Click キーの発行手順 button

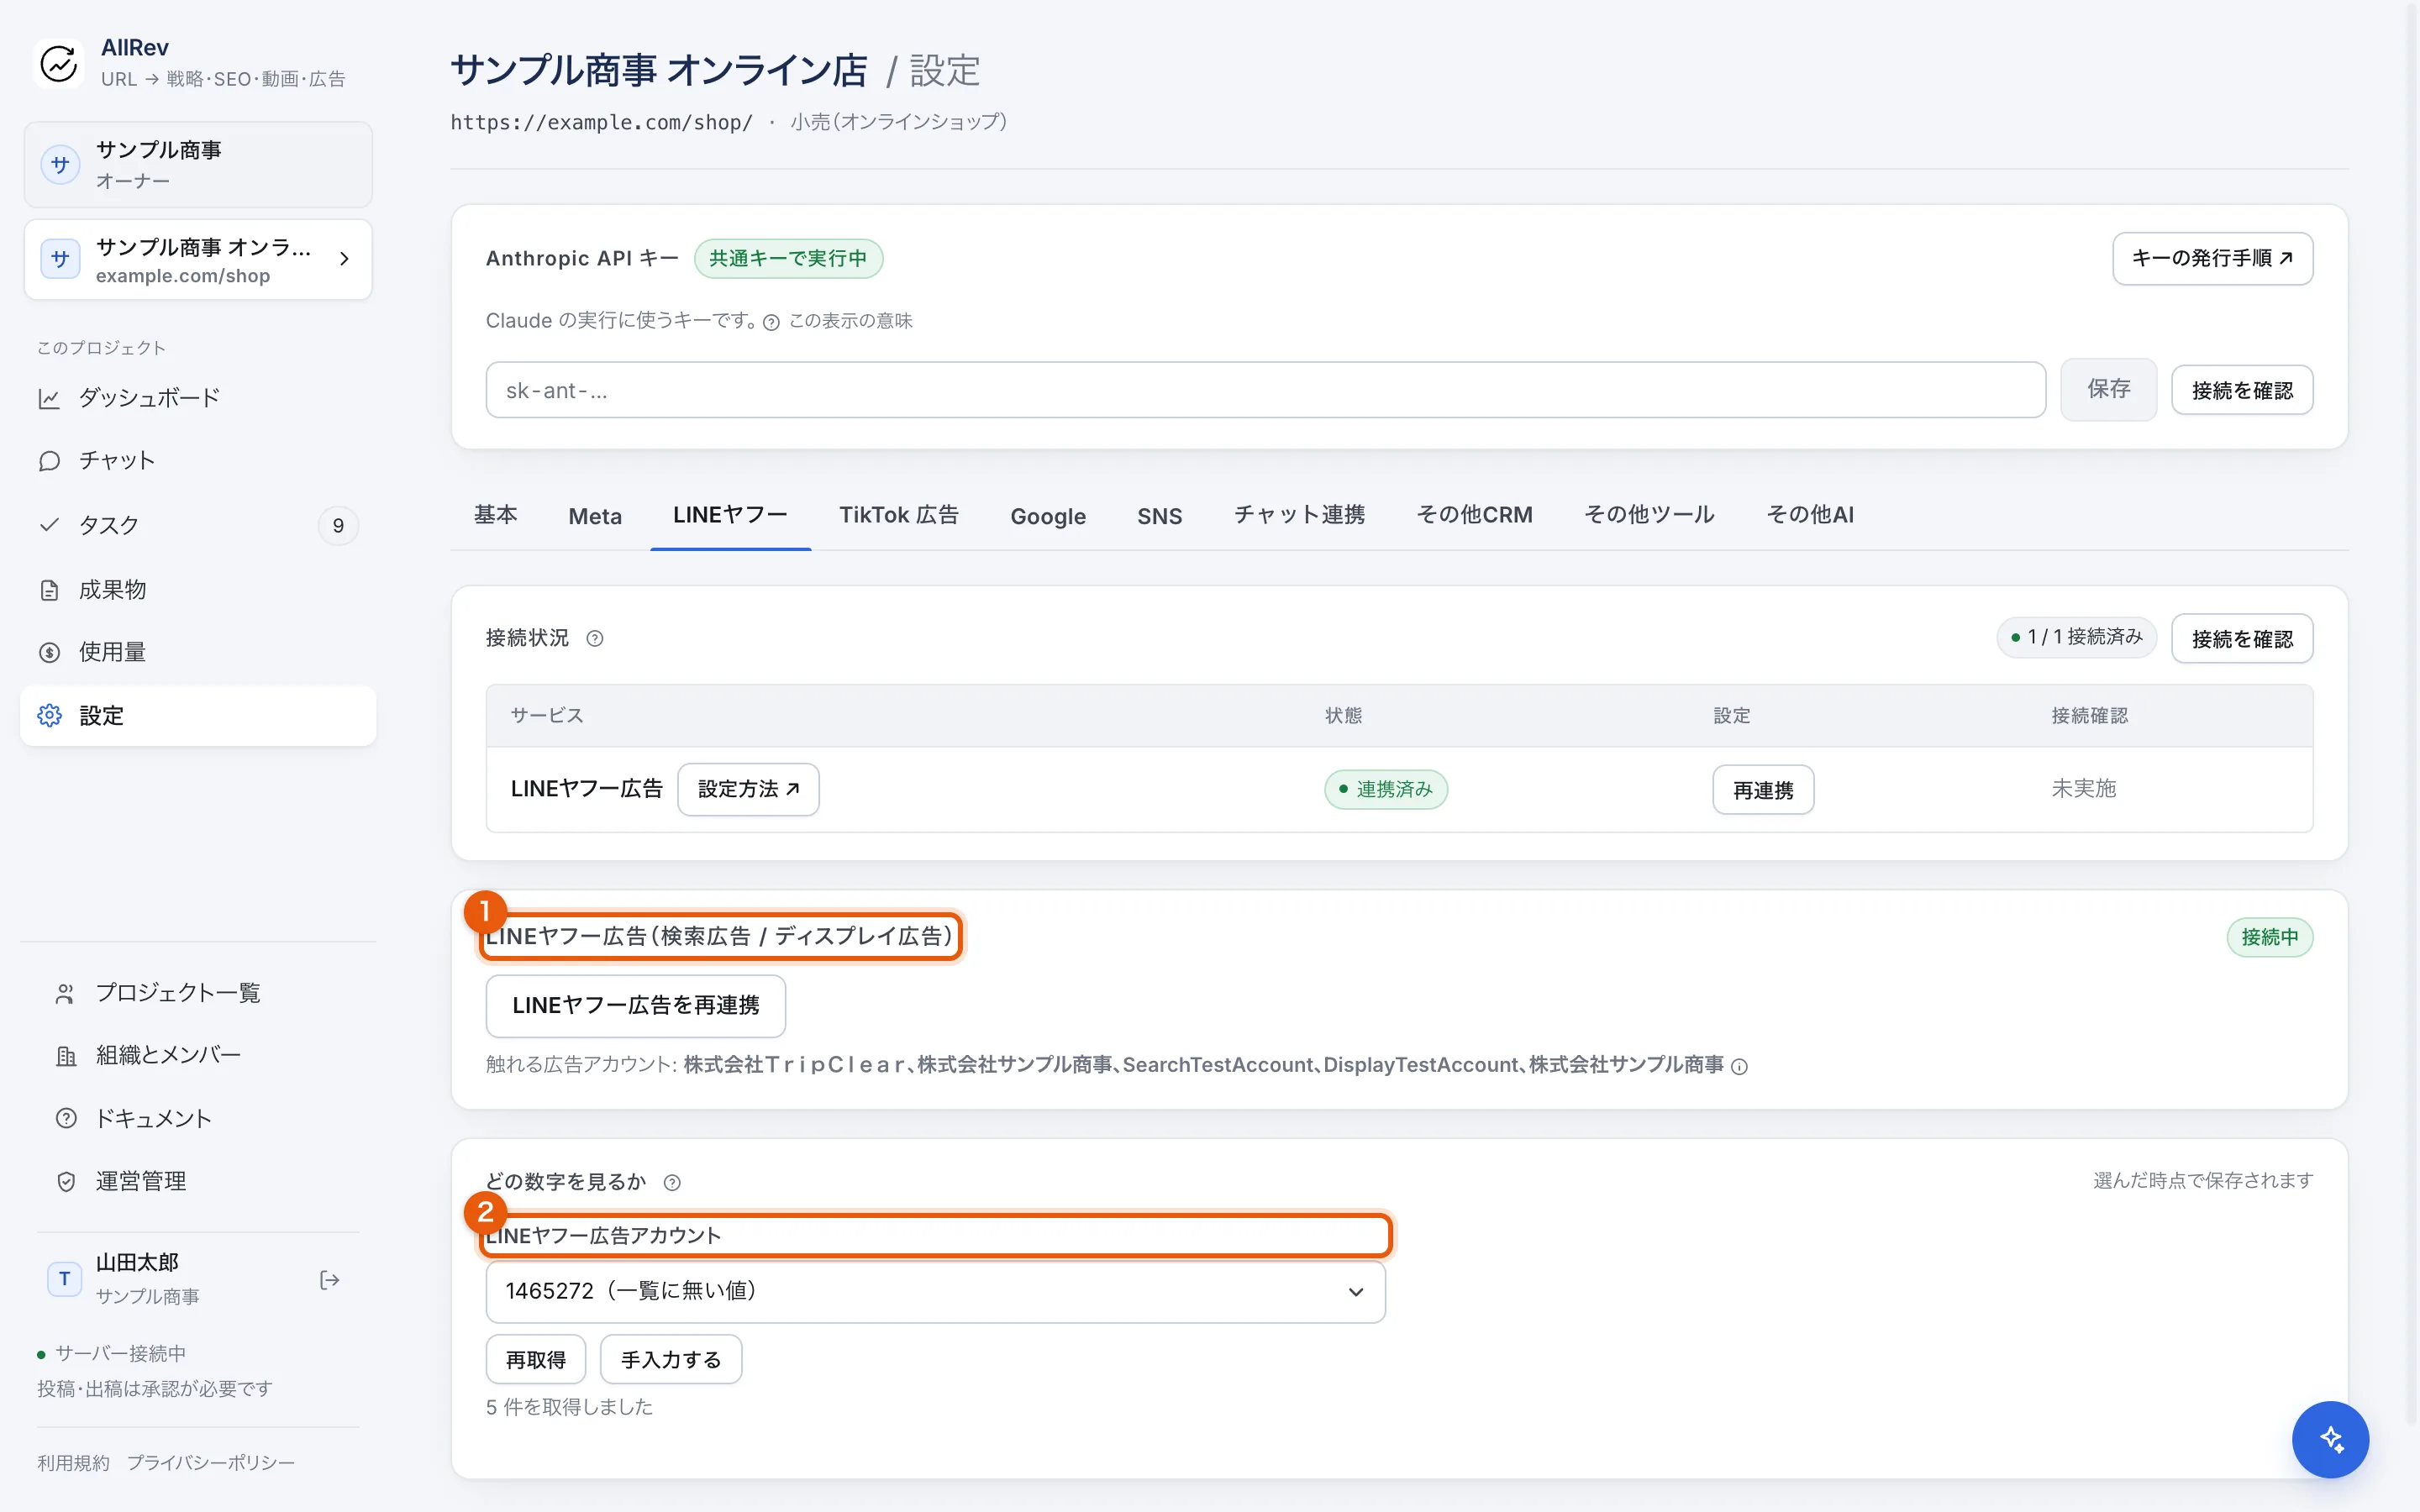(x=2212, y=259)
